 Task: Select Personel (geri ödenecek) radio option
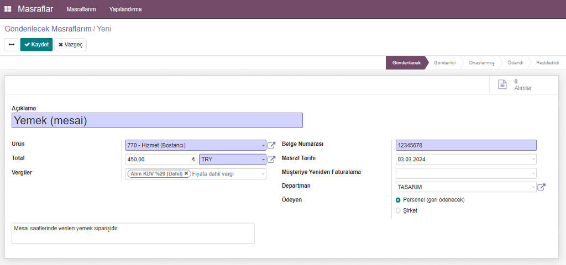398,200
